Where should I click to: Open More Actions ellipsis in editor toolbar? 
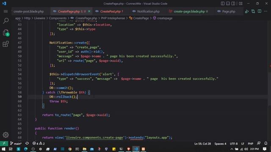tap(265, 11)
